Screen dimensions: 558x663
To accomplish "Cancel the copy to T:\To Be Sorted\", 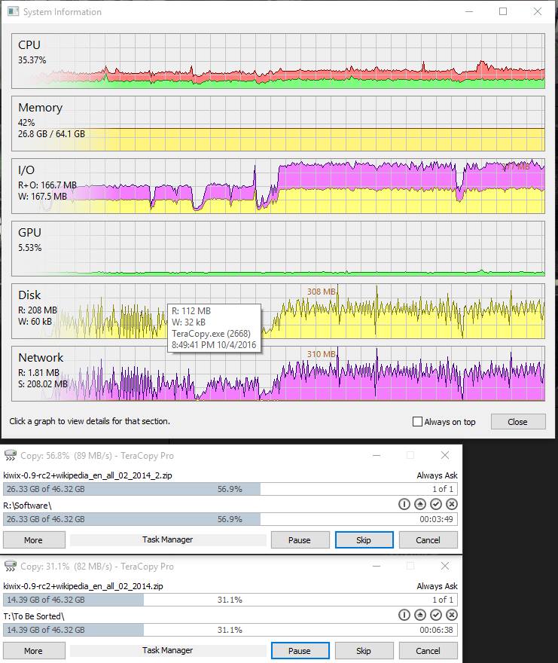I will coord(428,651).
